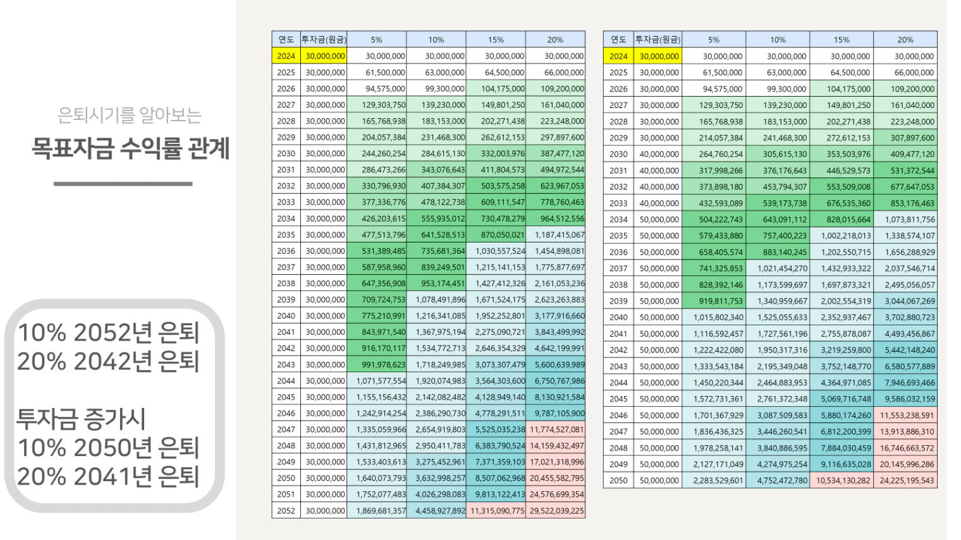
Task: Click the value 4,364,971,085
Action: coord(842,383)
